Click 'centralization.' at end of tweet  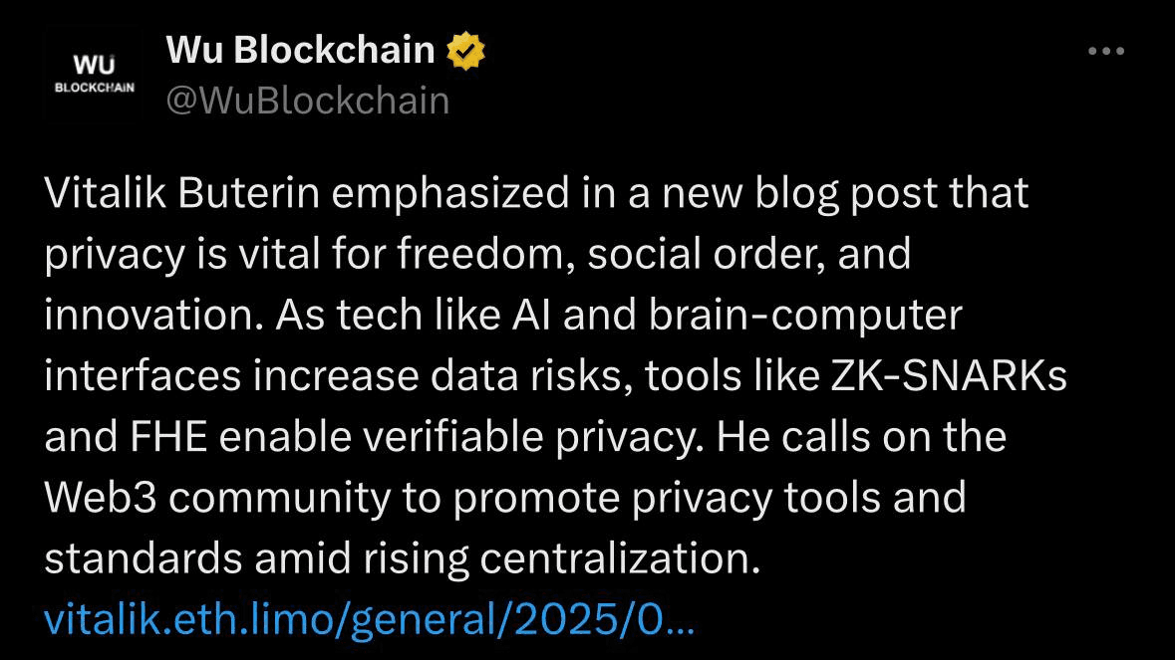tap(620, 558)
